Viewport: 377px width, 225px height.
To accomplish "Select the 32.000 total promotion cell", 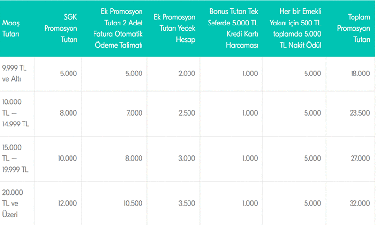I will click(360, 203).
